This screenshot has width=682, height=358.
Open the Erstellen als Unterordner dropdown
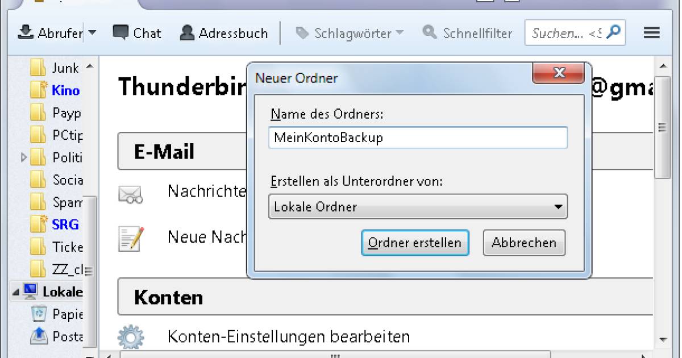click(x=418, y=207)
